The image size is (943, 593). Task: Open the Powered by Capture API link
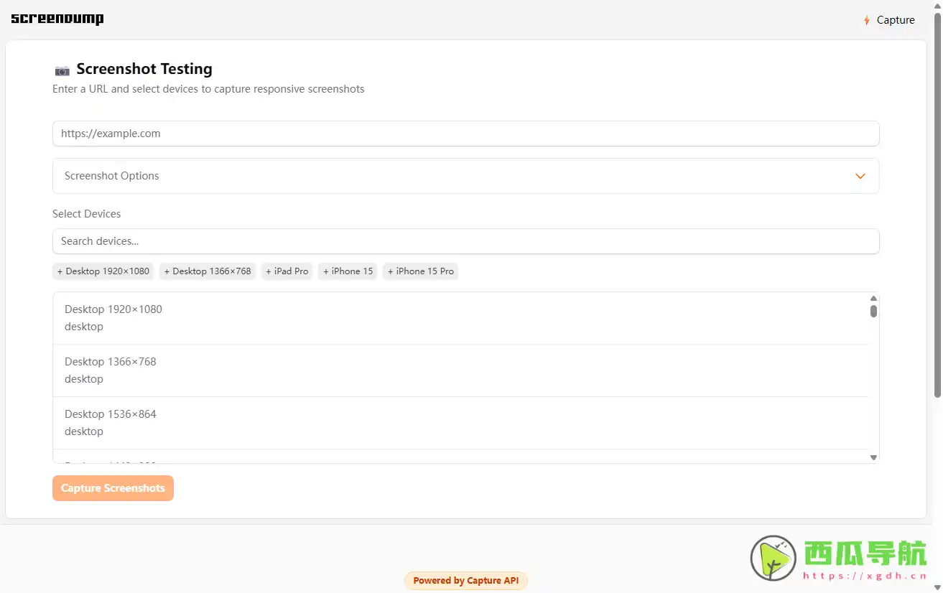coord(465,581)
